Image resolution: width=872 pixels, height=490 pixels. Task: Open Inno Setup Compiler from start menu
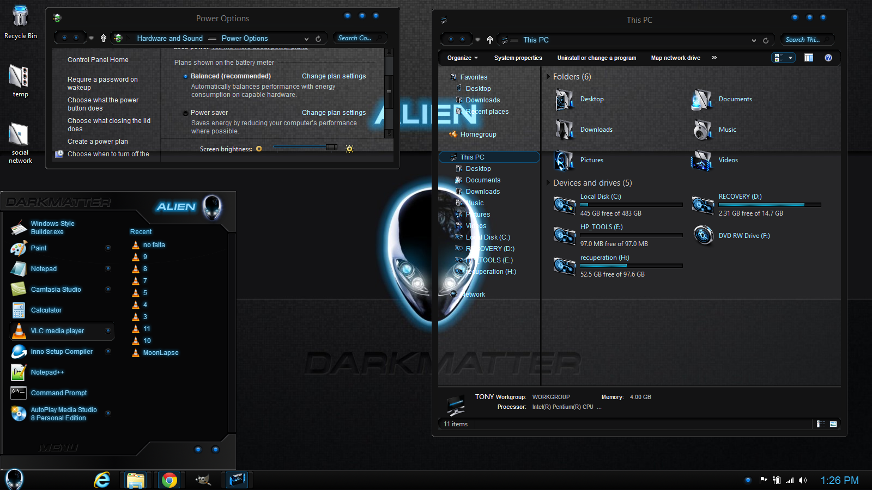[x=62, y=352]
